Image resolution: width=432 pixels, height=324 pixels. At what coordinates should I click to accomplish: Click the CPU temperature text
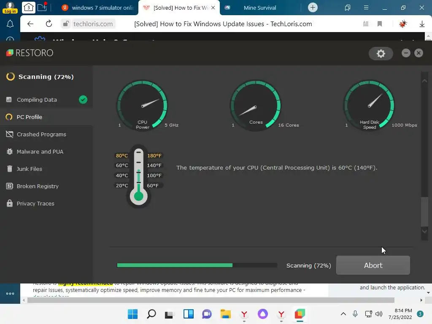[277, 168]
